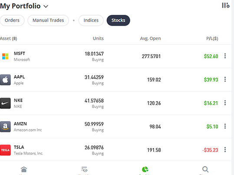Click the Asset (8) column header
Screen dimensions: 234x175
pyautogui.click(x=9, y=39)
